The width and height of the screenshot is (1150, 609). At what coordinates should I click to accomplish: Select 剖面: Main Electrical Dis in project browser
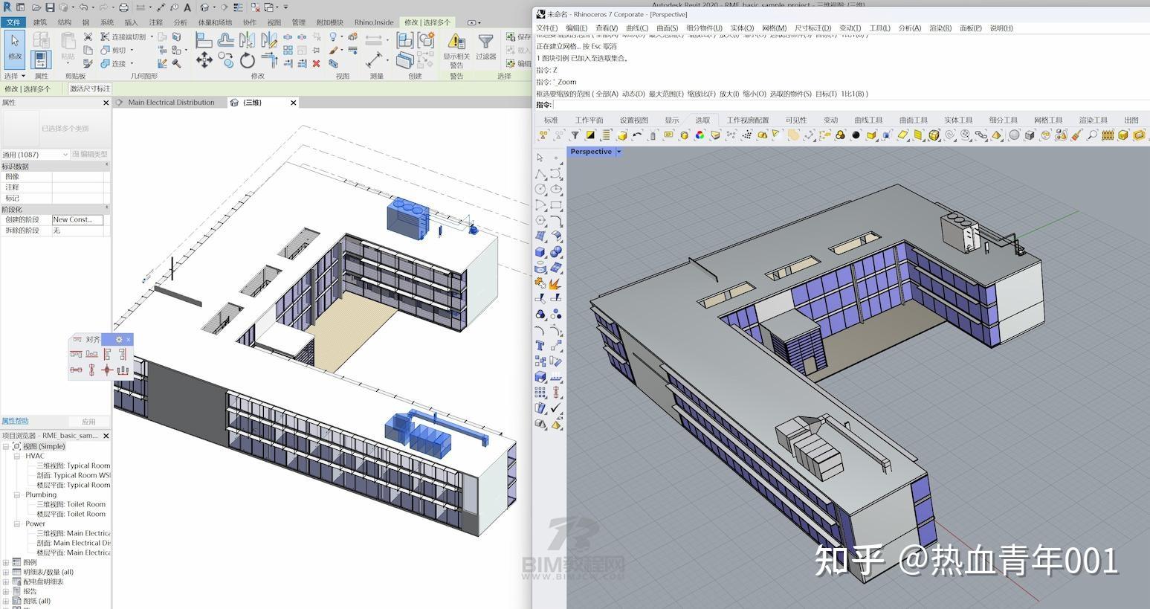(73, 543)
